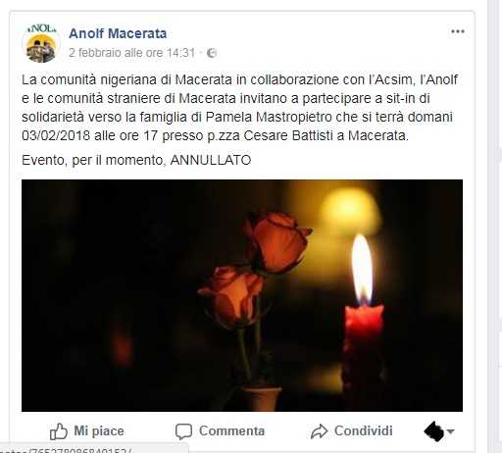Choose the Commenta label
Viewport: 502px width, 453px height.
231,430
